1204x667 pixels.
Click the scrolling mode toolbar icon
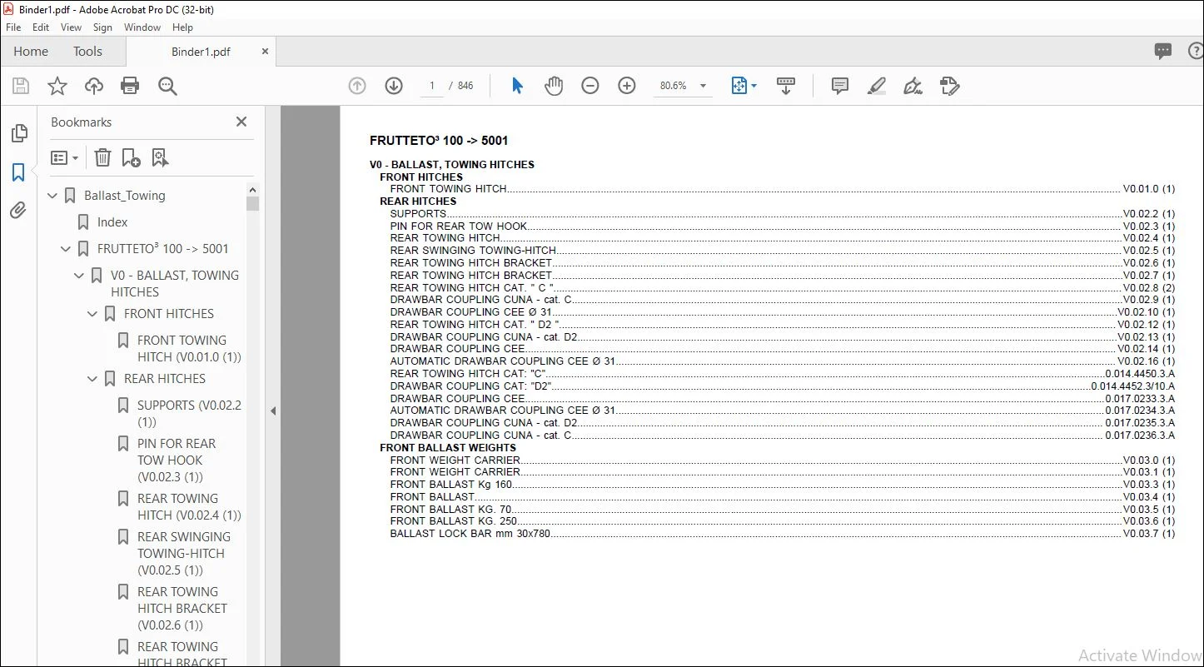click(785, 86)
